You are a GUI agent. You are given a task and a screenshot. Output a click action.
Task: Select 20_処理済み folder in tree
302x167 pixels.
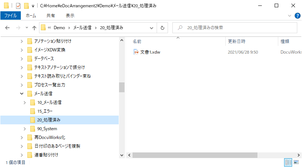click(x=60, y=120)
